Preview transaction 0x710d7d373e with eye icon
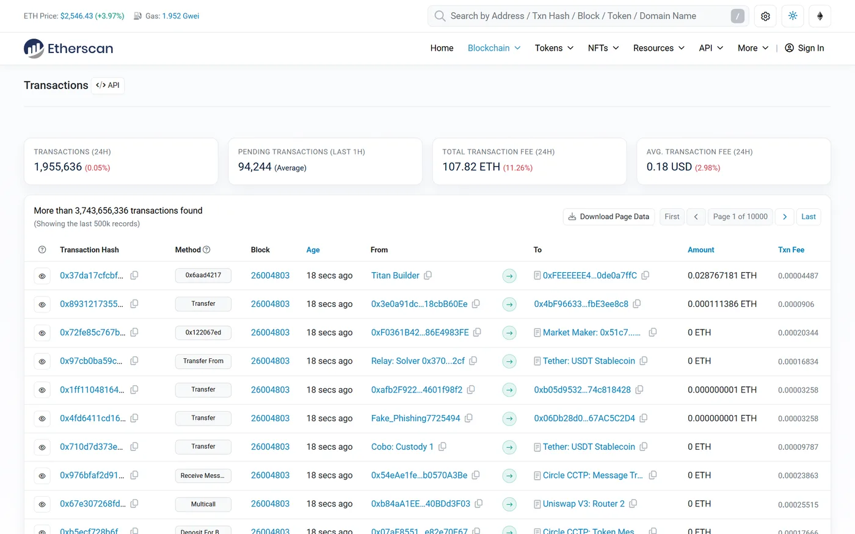This screenshot has width=855, height=534. click(42, 447)
